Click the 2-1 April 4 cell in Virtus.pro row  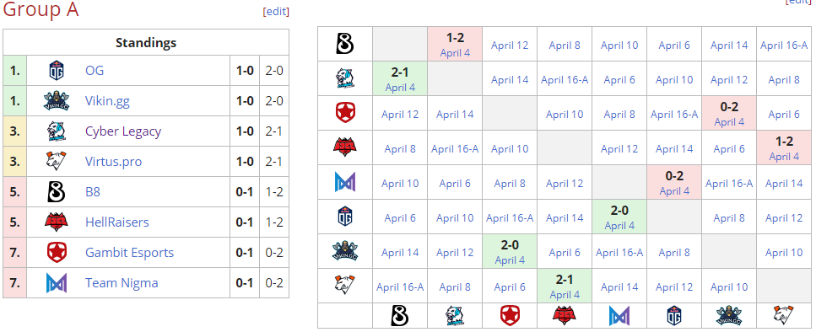click(x=565, y=286)
